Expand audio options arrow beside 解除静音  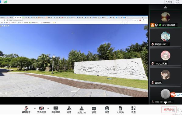[35, 109]
